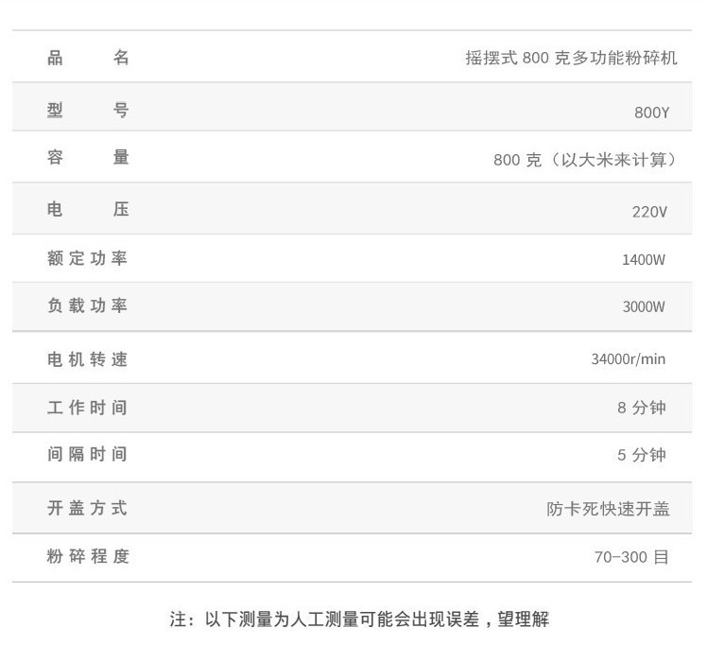Click the rated power value 1400W
The image size is (707, 645).
[x=644, y=259]
